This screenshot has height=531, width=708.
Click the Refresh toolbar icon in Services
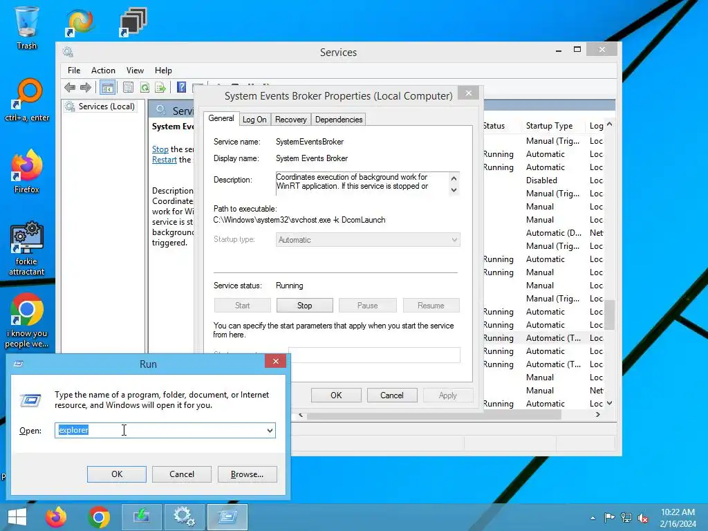(145, 87)
